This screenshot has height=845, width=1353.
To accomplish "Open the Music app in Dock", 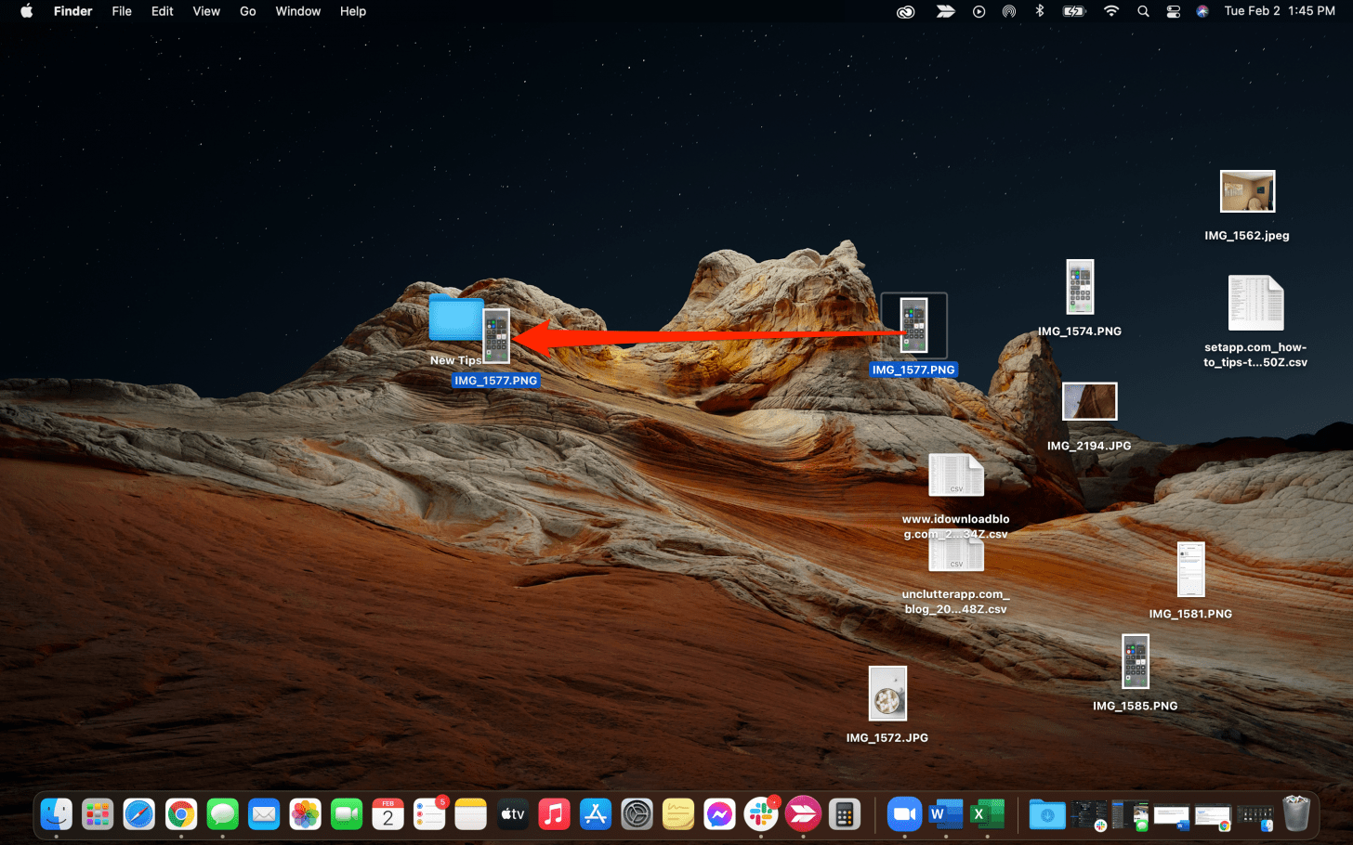I will pyautogui.click(x=554, y=815).
